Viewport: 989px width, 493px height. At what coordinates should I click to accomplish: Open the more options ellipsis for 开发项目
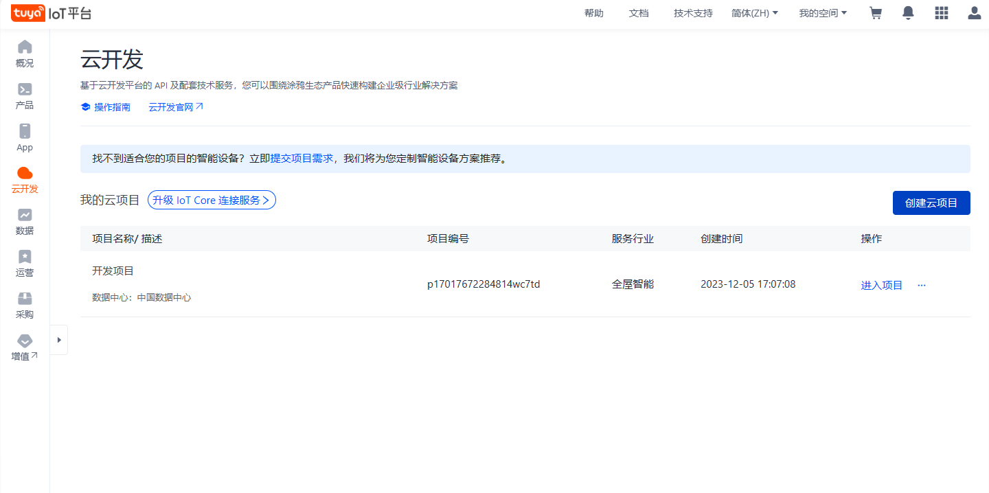[922, 285]
